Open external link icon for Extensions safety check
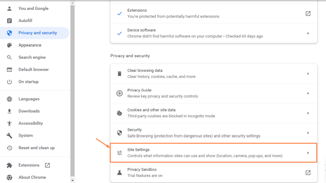The image size is (326, 183). pyautogui.click(x=308, y=14)
